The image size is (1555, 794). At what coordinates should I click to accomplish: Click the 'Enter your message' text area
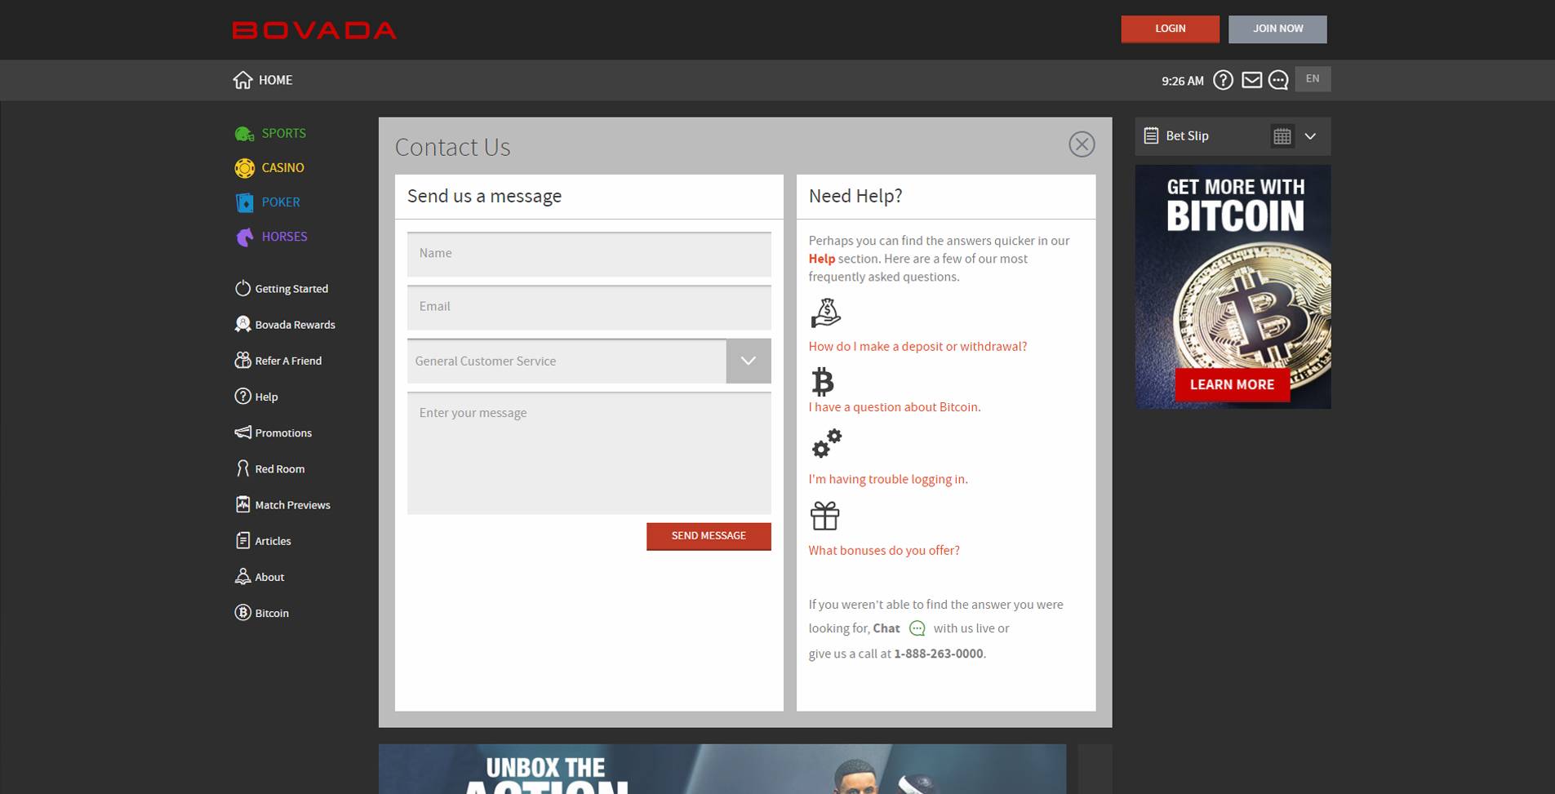coord(589,453)
